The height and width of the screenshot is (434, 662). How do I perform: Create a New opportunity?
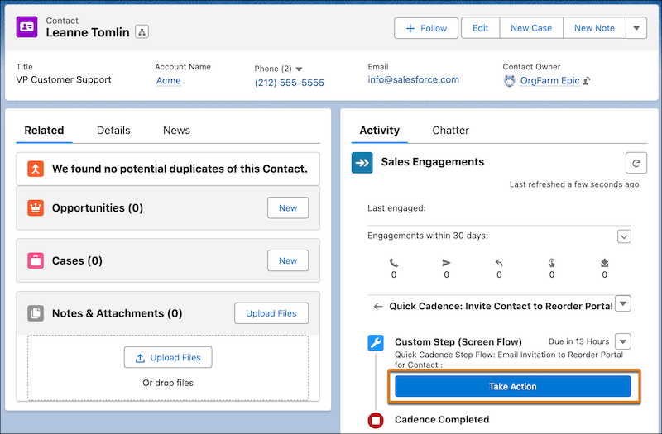[x=288, y=208]
